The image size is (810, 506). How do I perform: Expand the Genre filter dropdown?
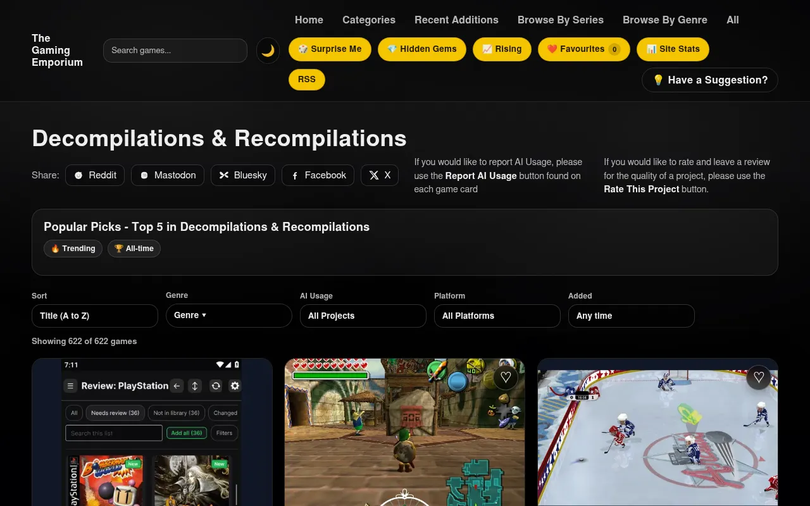(229, 316)
